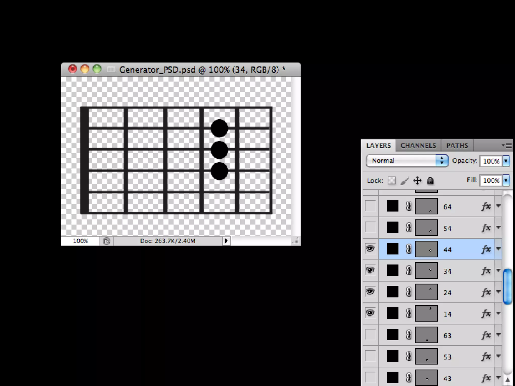Click the lock all padlock icon

click(x=430, y=181)
